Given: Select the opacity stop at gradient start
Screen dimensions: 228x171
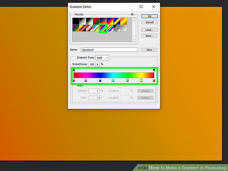Looking at the screenshot, I should [x=74, y=70].
